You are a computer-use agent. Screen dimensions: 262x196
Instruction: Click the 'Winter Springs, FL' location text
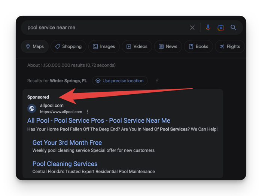pyautogui.click(x=68, y=81)
